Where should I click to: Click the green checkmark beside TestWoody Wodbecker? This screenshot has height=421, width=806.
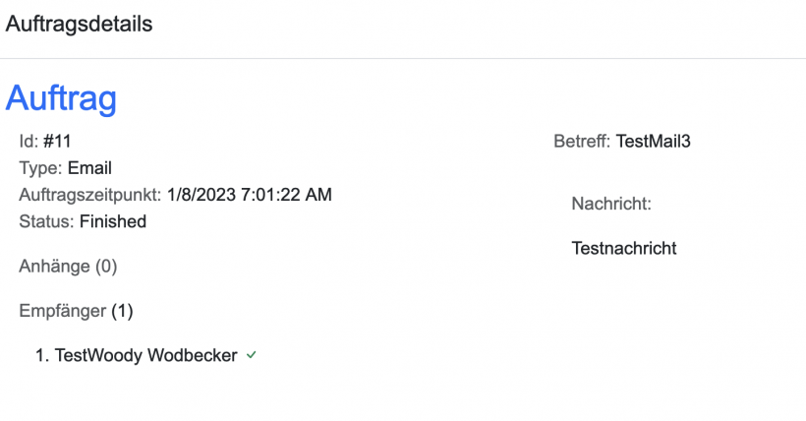pos(252,355)
